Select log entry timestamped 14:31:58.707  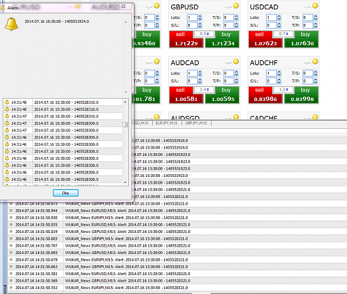coord(177,246)
